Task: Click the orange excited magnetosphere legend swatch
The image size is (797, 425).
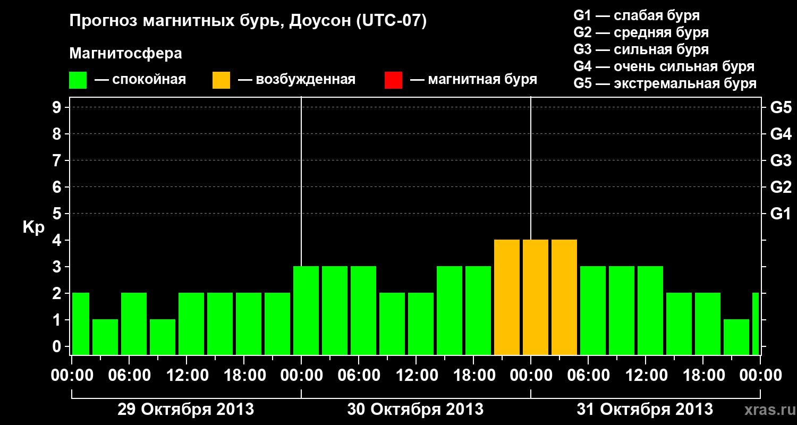Action: (x=222, y=80)
